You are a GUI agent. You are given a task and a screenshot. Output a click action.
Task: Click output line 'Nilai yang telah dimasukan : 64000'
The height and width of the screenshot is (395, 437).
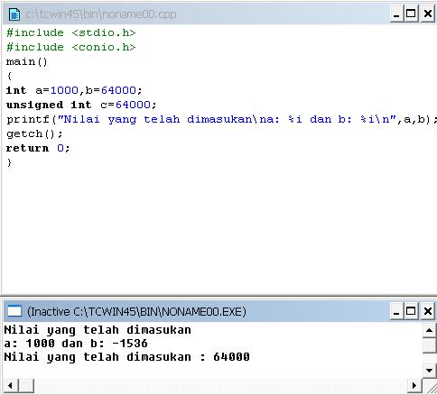pyautogui.click(x=126, y=357)
